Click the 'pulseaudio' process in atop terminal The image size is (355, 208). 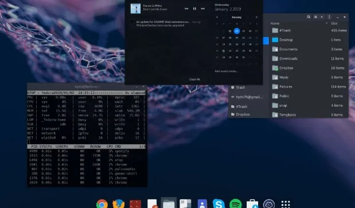[125, 169]
